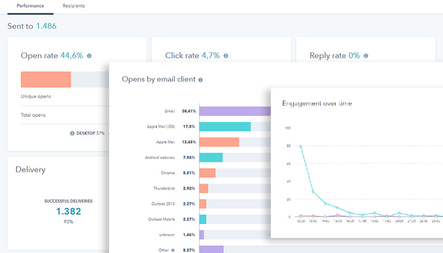Click the '13,45%' value
Viewport: 443px width, 253px height.
tap(189, 142)
